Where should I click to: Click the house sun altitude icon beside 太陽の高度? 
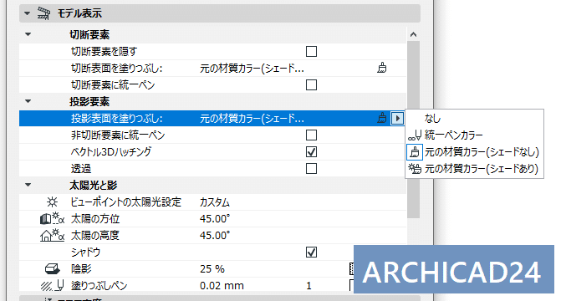[52, 236]
